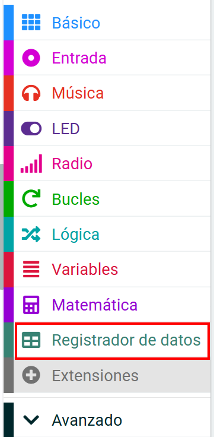Click the Extensiones plus icon

point(31,375)
